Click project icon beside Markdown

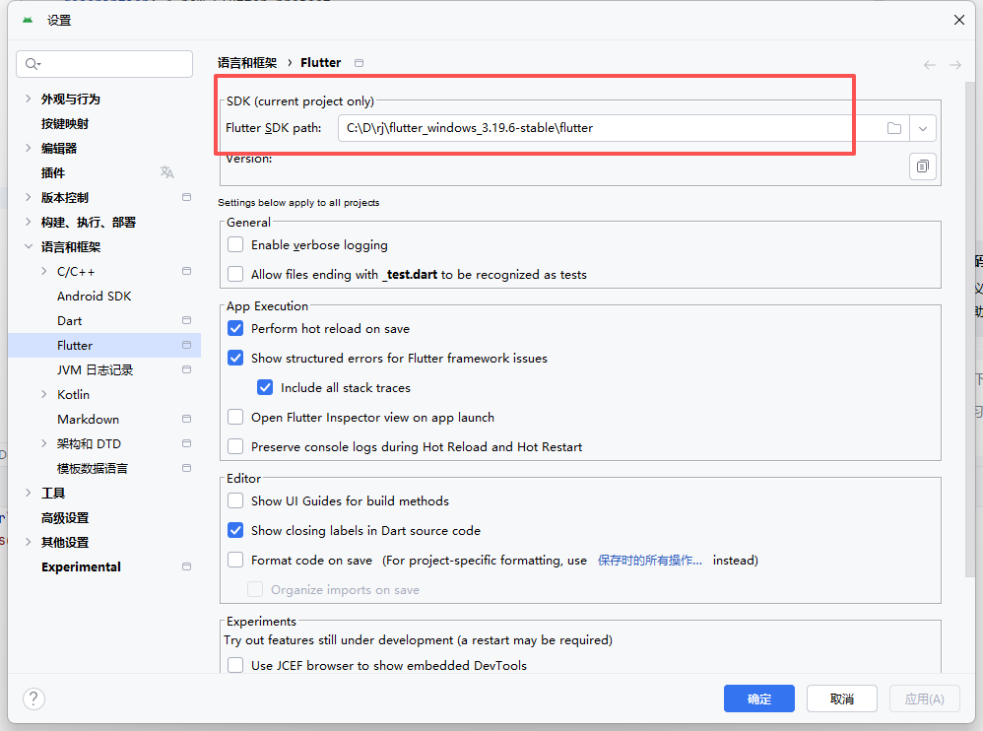(x=186, y=419)
